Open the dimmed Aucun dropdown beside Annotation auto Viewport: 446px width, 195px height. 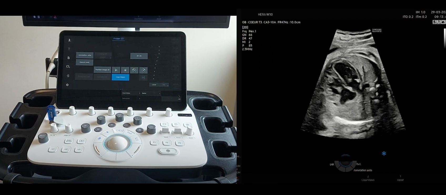[103, 56]
